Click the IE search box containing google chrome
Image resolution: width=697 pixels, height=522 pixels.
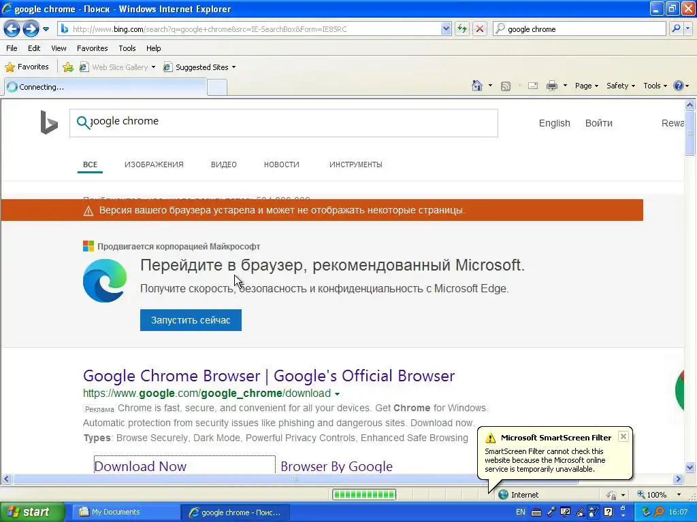tap(580, 29)
